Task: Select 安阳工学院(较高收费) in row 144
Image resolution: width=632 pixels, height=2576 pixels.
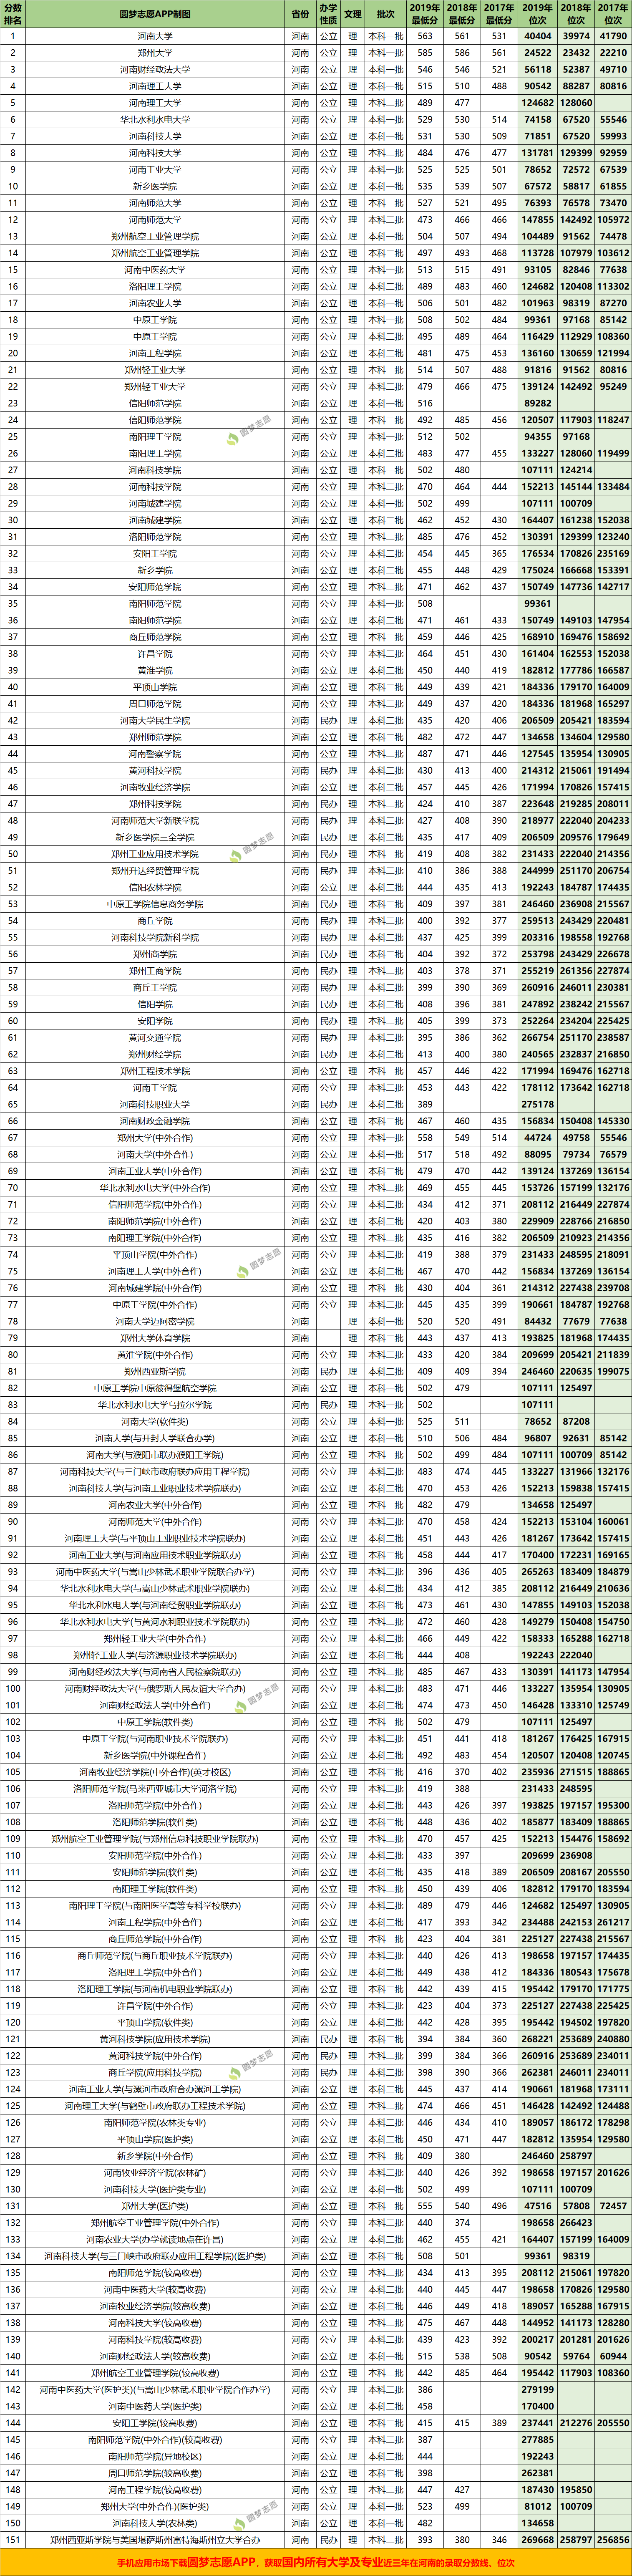Action: (155, 2422)
